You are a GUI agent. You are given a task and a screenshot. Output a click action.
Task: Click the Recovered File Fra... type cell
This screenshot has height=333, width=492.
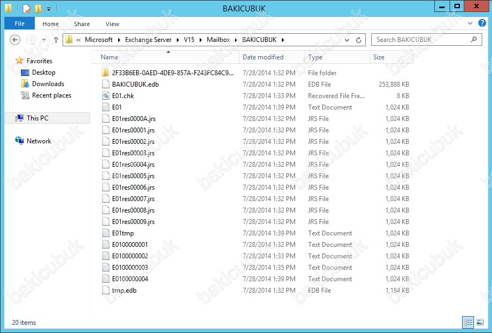336,96
